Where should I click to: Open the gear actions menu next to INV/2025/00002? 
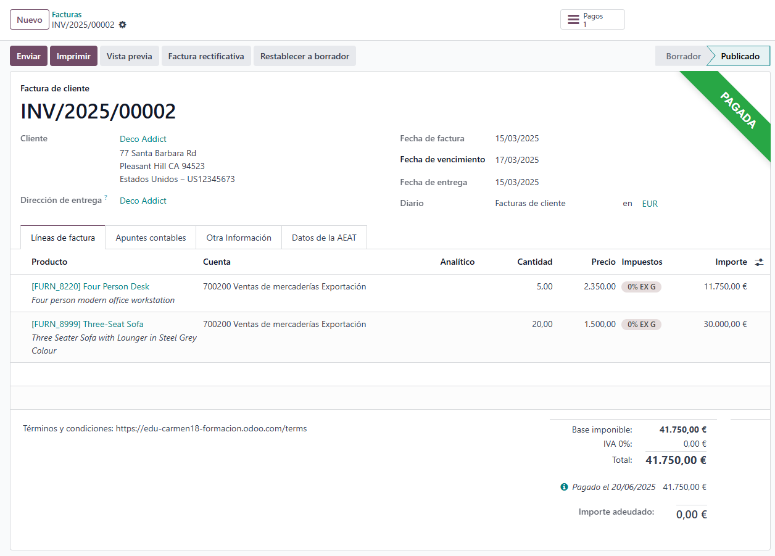click(x=122, y=25)
